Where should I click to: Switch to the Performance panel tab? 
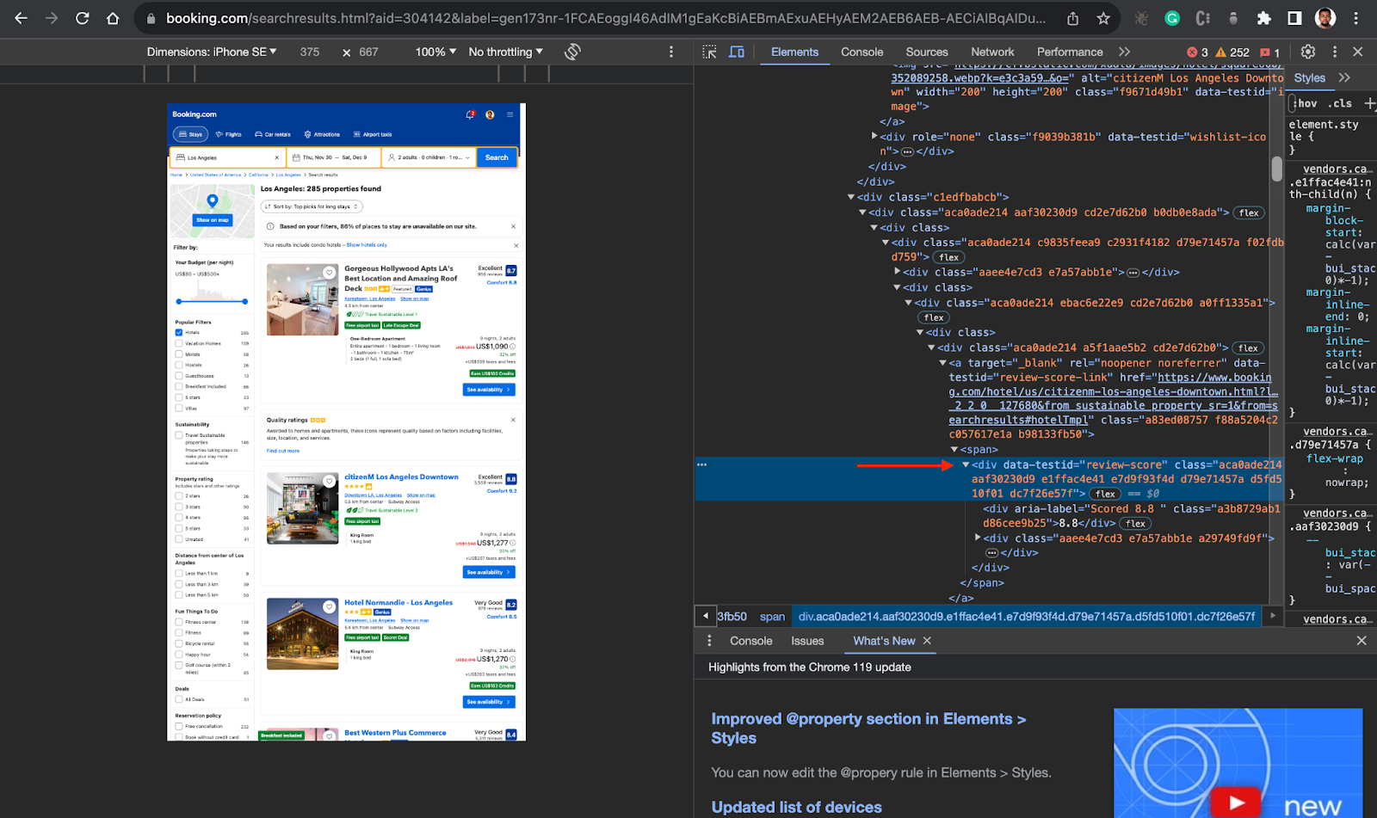coord(1070,52)
